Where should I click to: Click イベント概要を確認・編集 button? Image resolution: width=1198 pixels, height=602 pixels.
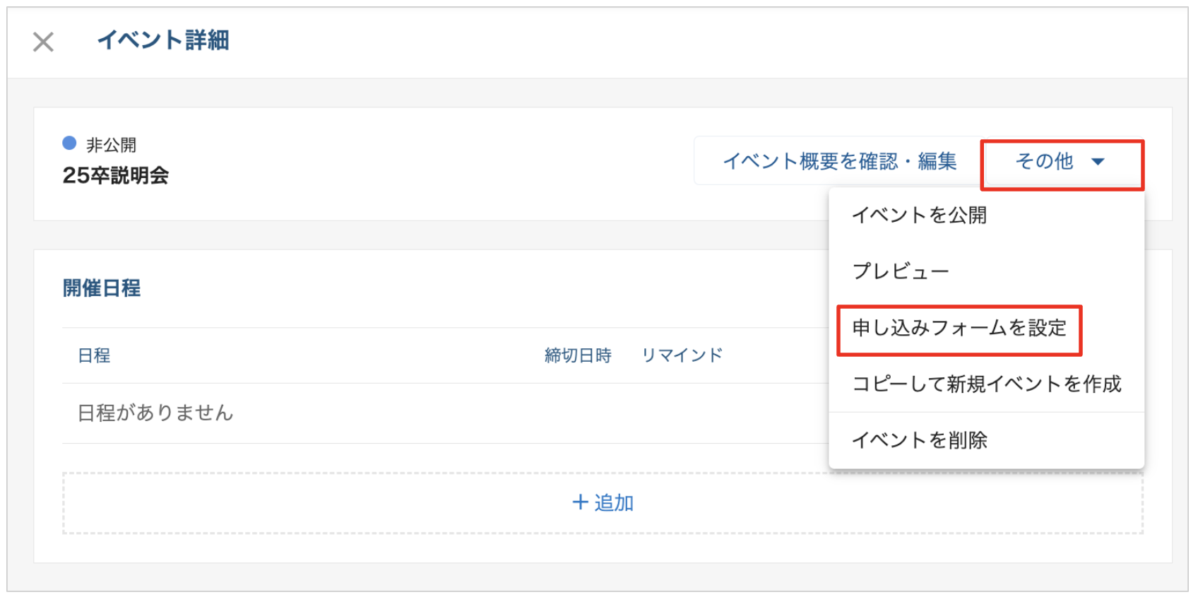[839, 162]
